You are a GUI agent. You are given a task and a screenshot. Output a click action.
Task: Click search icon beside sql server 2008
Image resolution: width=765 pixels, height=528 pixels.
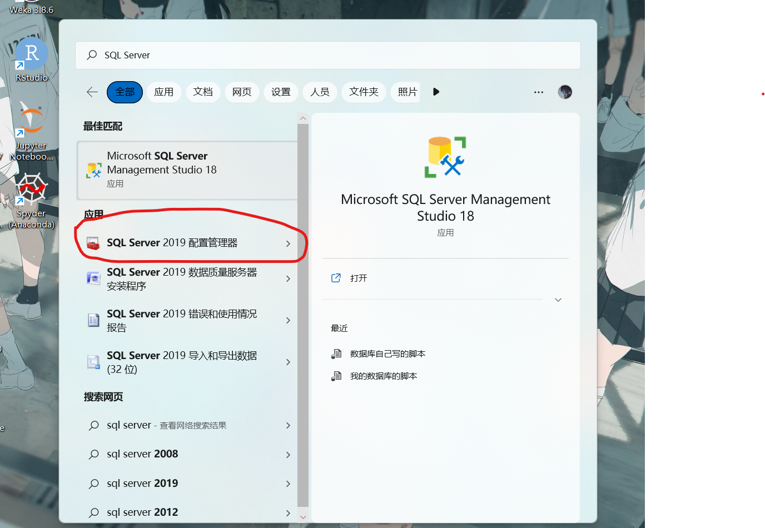coord(94,454)
